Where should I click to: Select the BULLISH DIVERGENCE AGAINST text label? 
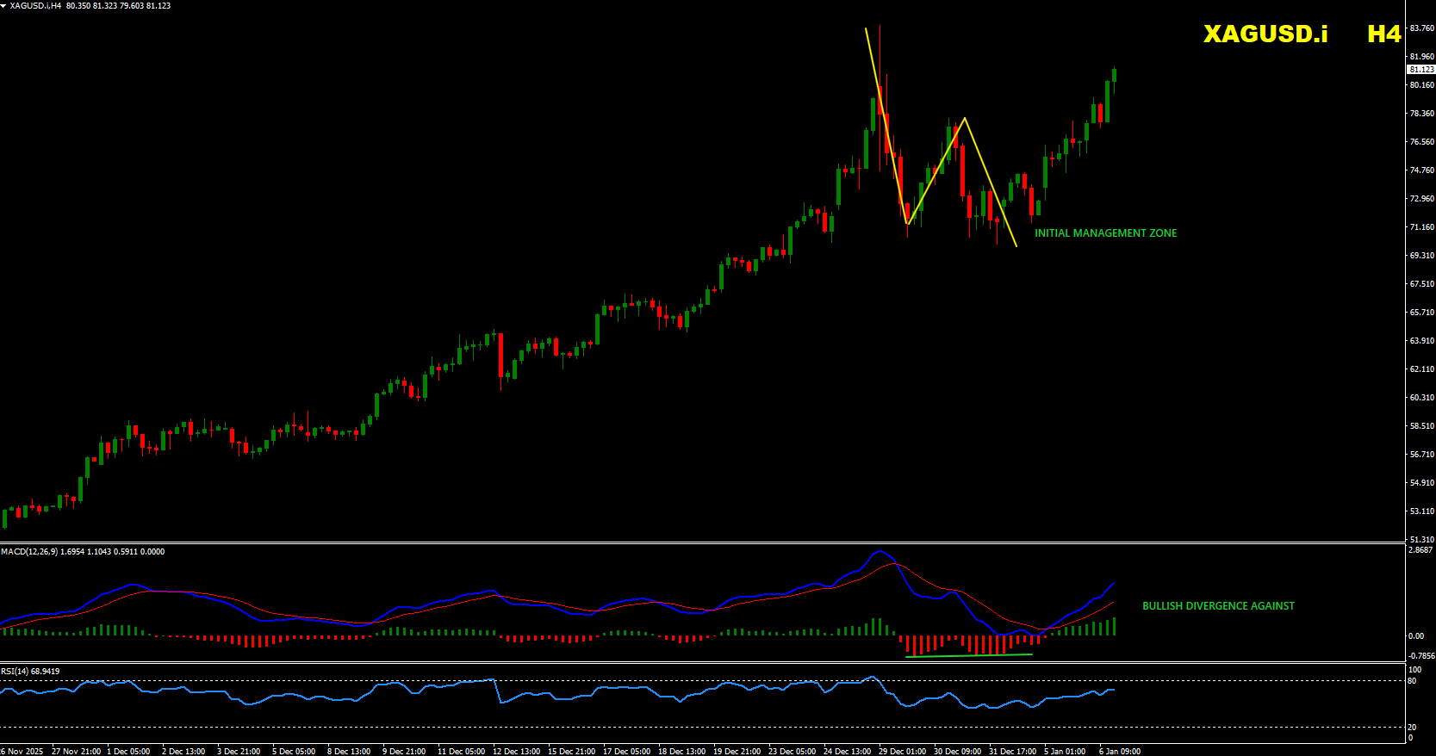coord(1218,606)
